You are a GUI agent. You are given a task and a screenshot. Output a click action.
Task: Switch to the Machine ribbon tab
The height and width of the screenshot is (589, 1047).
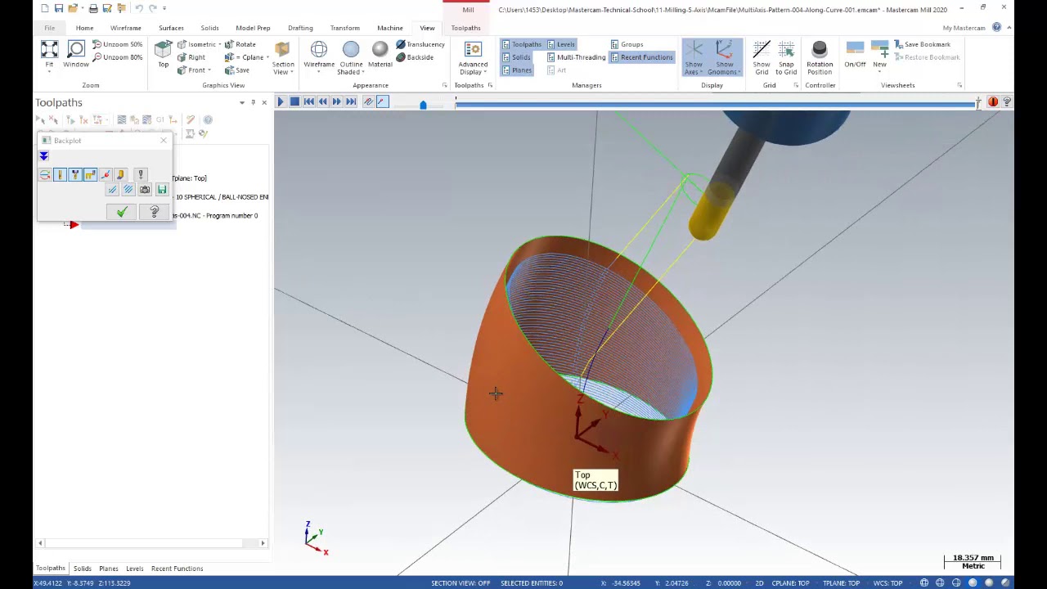pyautogui.click(x=390, y=28)
